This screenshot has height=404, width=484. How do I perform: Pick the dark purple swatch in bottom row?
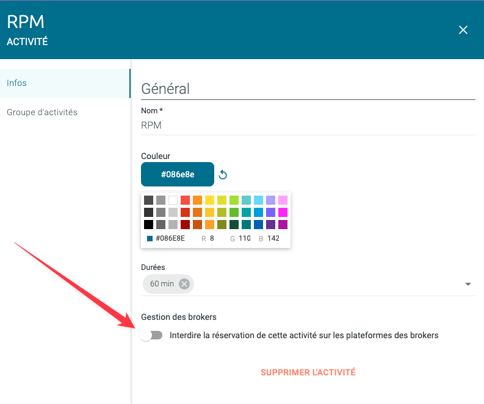(x=271, y=224)
